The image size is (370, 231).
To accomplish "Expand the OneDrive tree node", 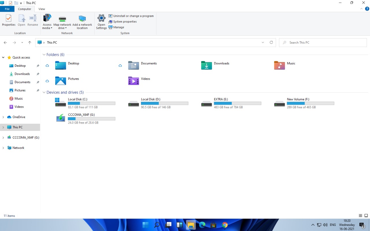I will [3, 117].
